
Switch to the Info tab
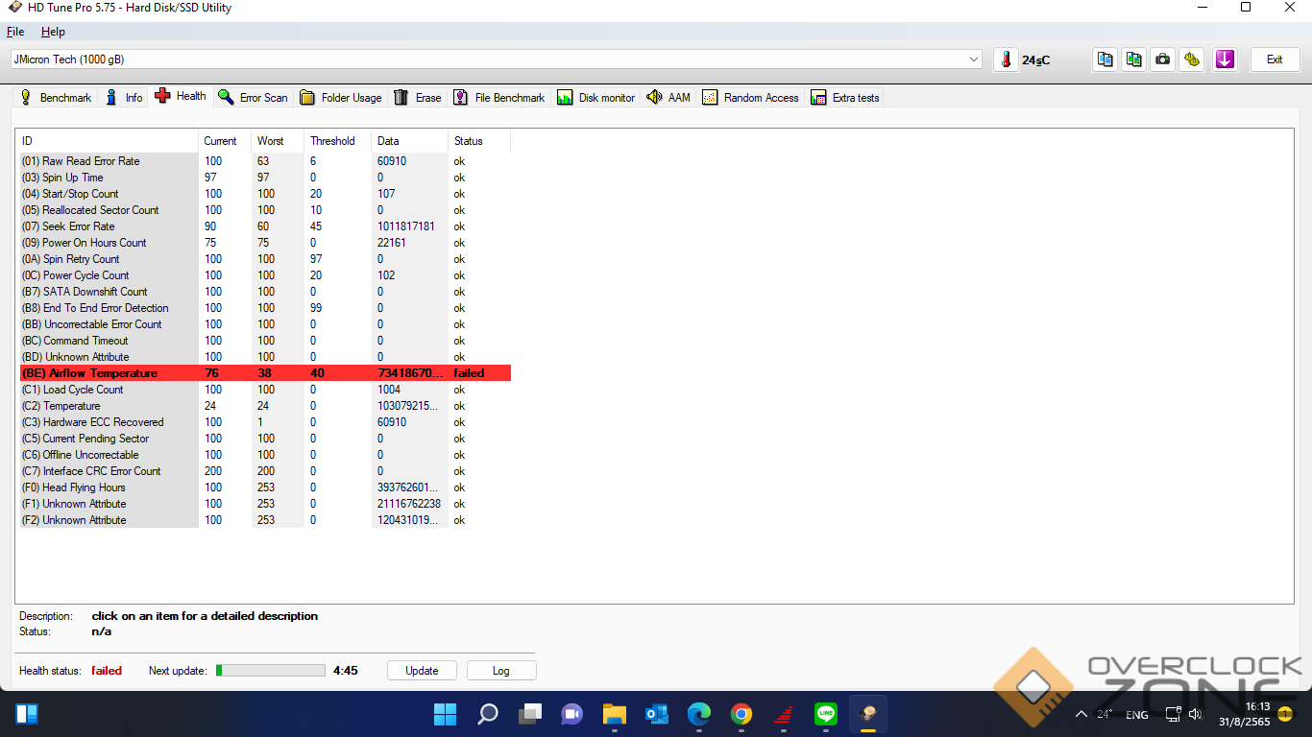click(x=124, y=97)
